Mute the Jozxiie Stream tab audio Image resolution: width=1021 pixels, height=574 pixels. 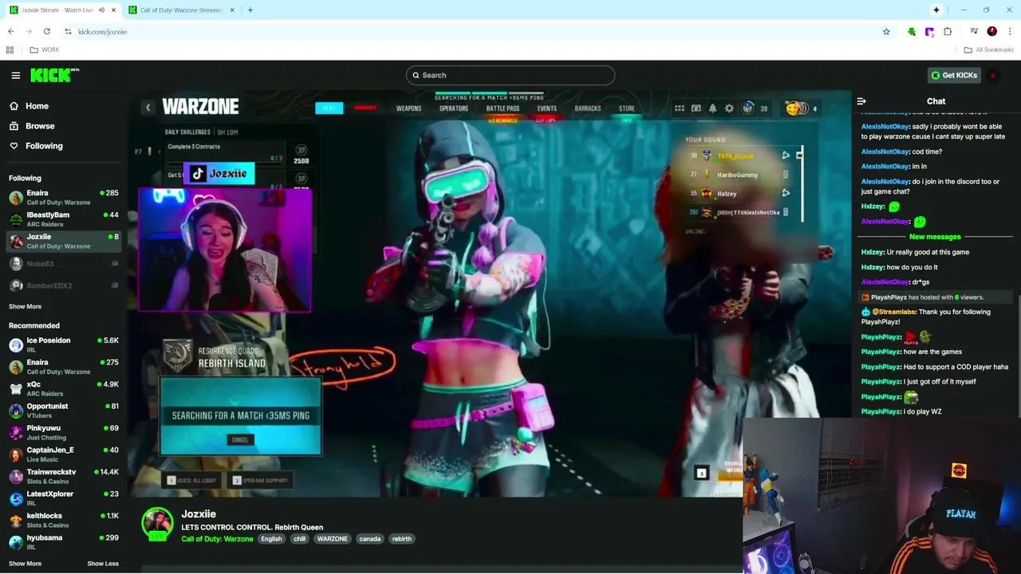pyautogui.click(x=101, y=10)
